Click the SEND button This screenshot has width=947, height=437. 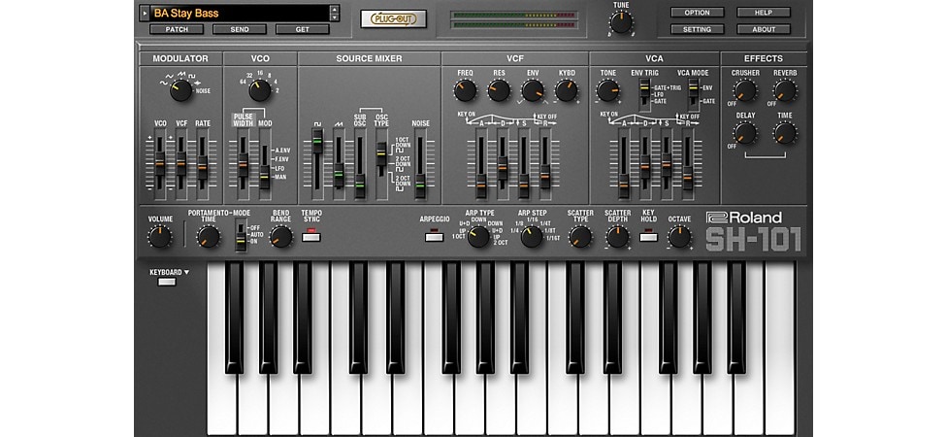239,29
